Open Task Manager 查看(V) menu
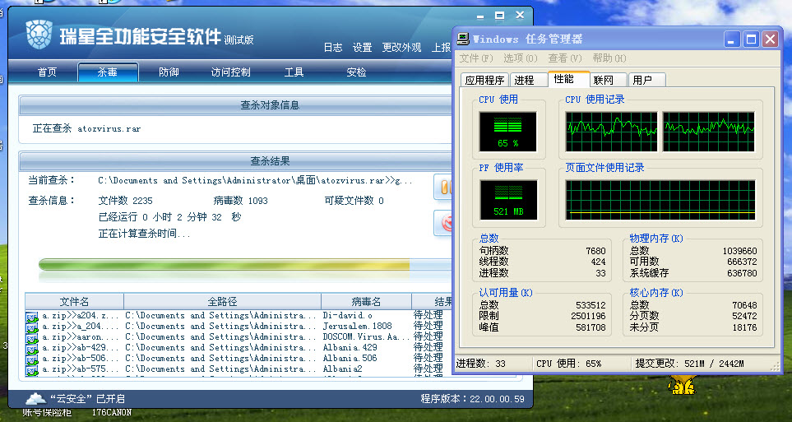 (x=565, y=58)
